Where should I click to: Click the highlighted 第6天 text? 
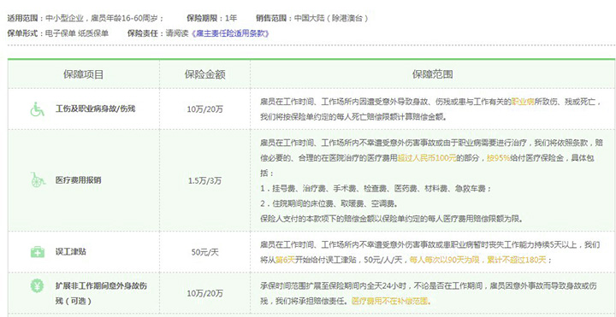point(285,260)
